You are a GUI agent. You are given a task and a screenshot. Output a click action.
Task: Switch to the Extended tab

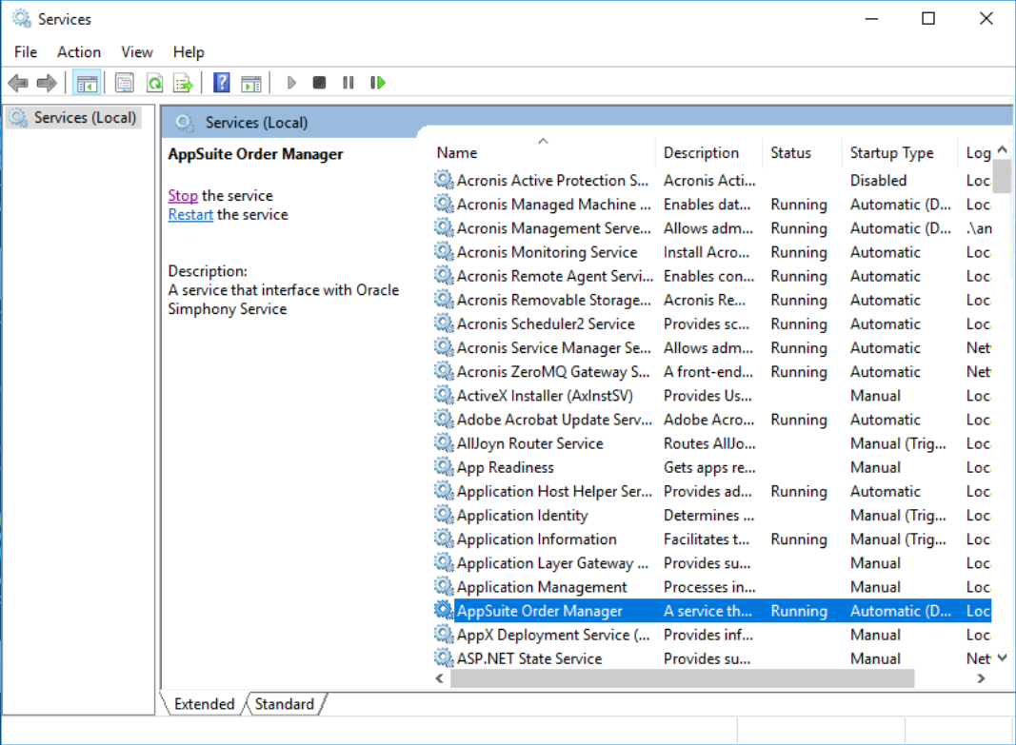point(203,704)
